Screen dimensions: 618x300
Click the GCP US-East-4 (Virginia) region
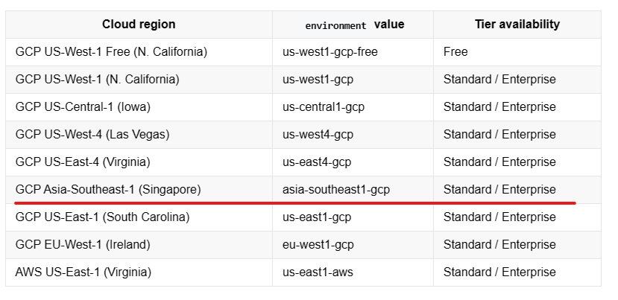click(83, 162)
